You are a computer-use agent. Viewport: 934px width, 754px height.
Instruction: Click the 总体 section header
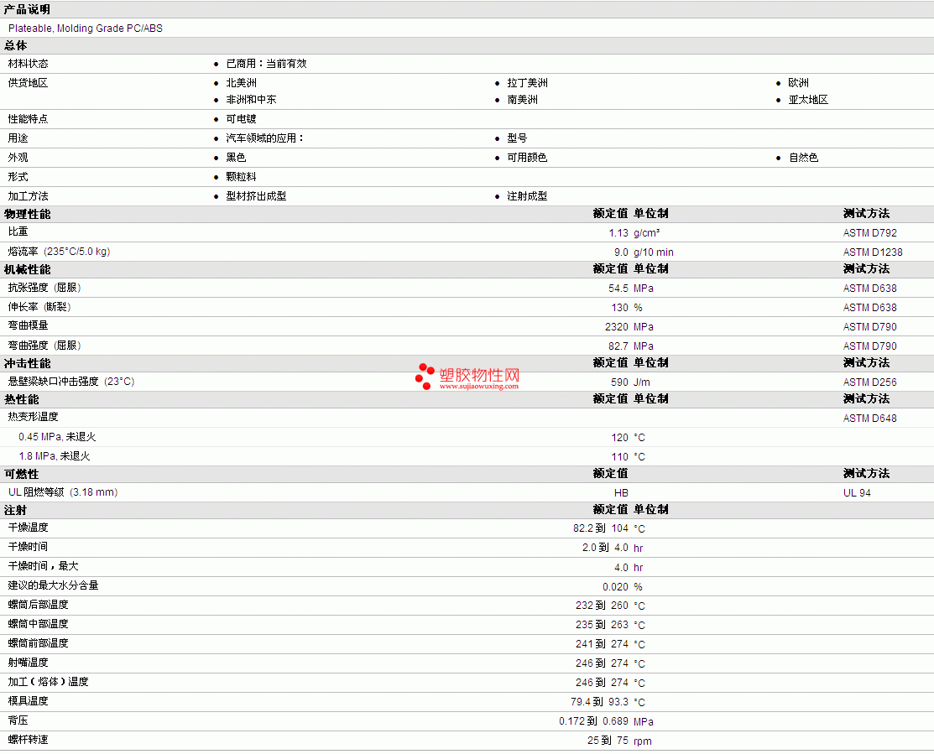(x=15, y=46)
